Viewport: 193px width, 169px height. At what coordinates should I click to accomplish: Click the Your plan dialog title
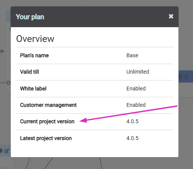[30, 17]
